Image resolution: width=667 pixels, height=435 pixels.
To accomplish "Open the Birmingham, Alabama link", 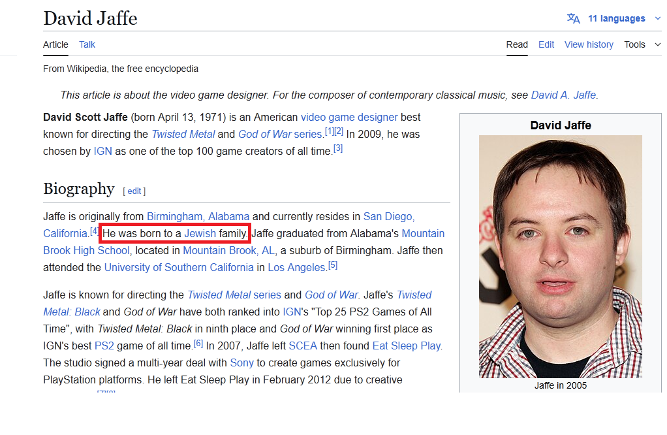I will [198, 216].
